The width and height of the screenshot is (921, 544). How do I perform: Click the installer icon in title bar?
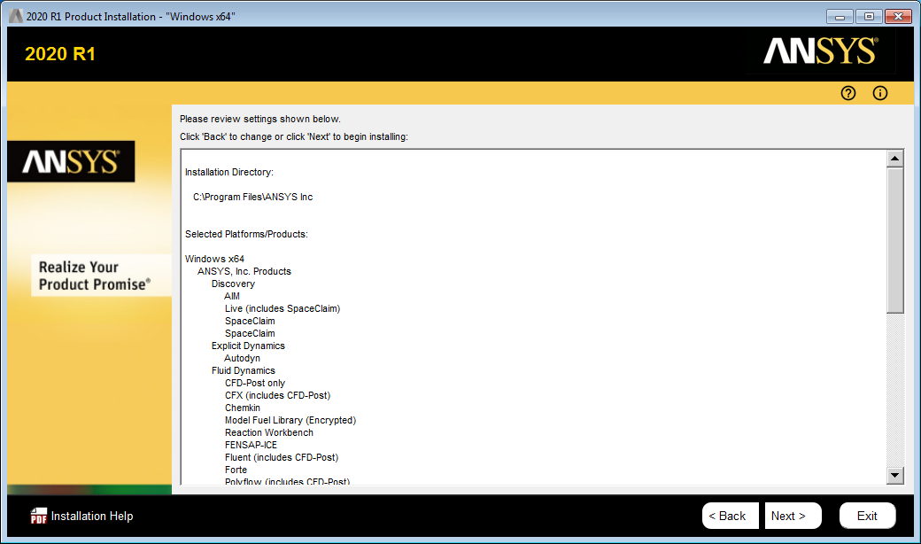pyautogui.click(x=15, y=17)
